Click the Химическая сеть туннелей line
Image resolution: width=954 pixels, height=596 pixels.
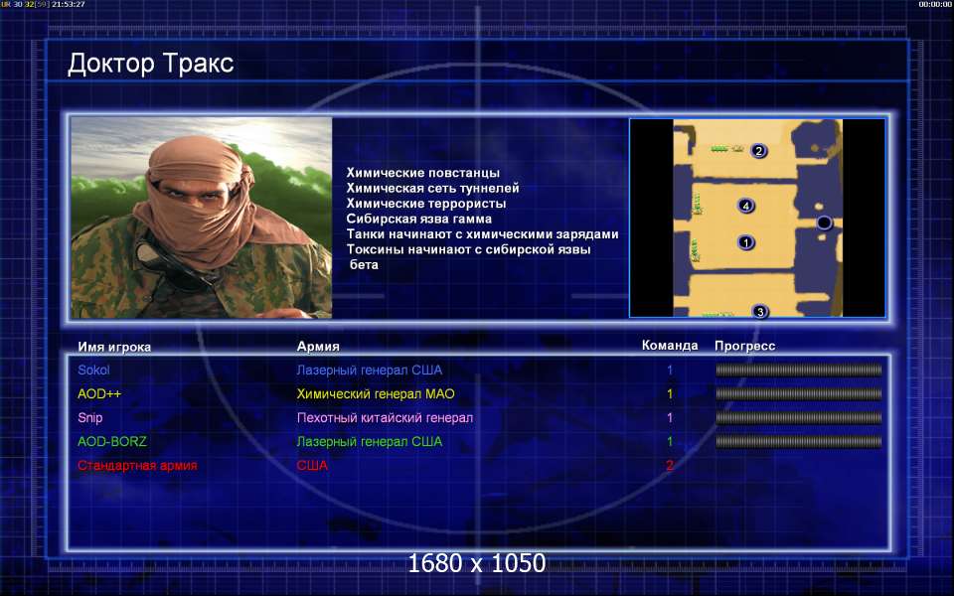[x=432, y=188]
